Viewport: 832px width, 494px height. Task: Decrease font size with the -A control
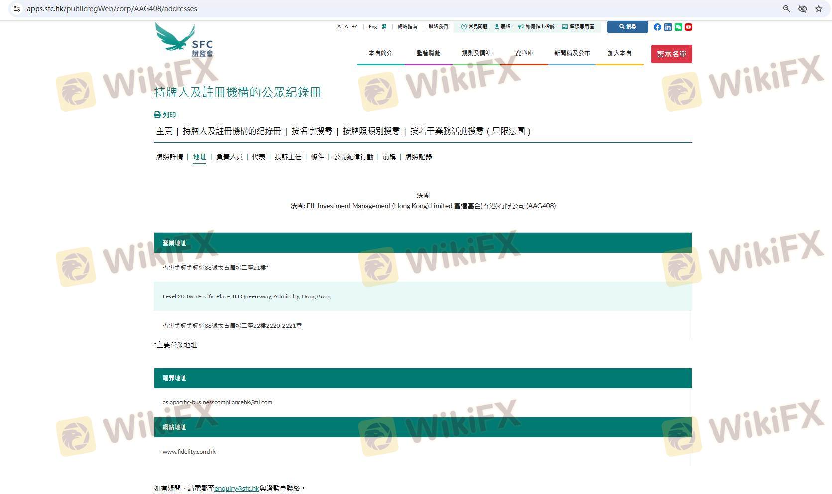(338, 27)
